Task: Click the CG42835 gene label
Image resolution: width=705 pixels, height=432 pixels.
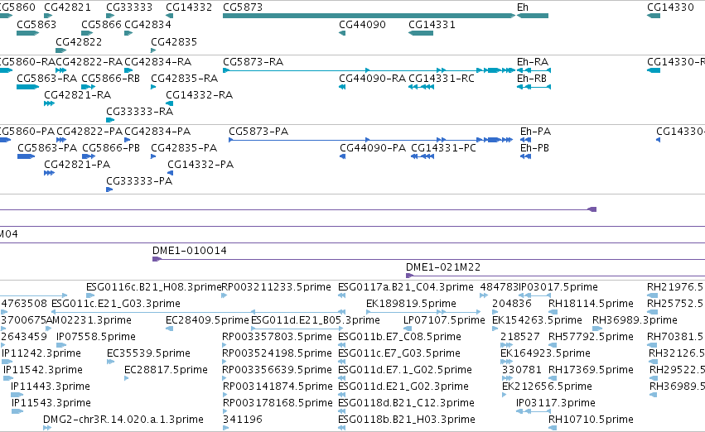Action: pyautogui.click(x=173, y=41)
